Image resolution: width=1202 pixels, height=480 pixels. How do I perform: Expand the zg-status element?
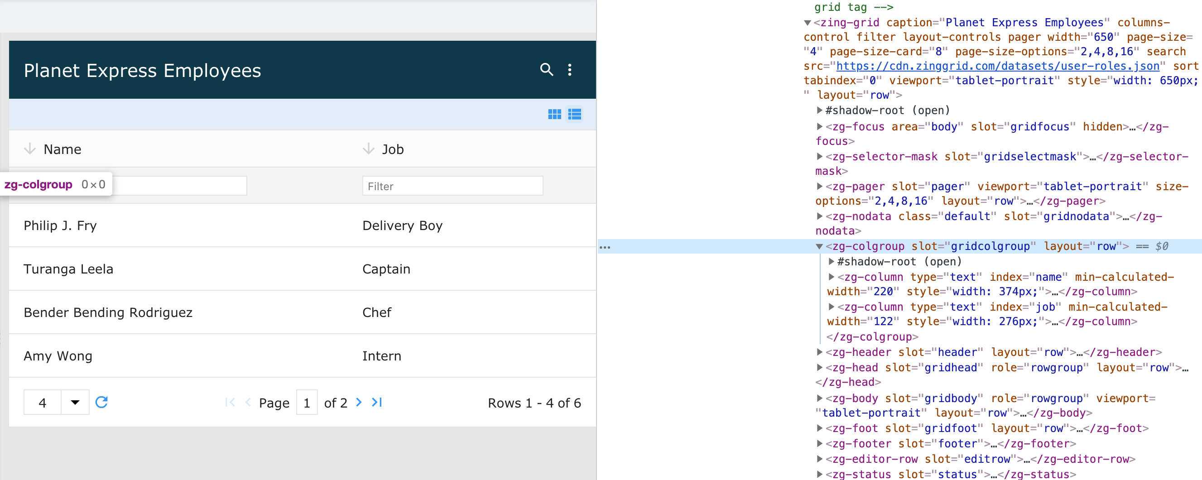tap(819, 474)
